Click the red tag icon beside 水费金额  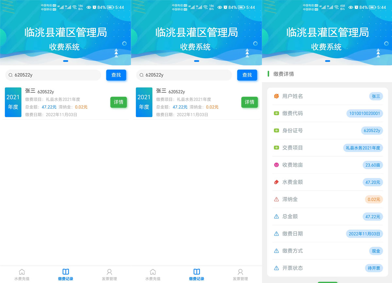[x=276, y=182]
